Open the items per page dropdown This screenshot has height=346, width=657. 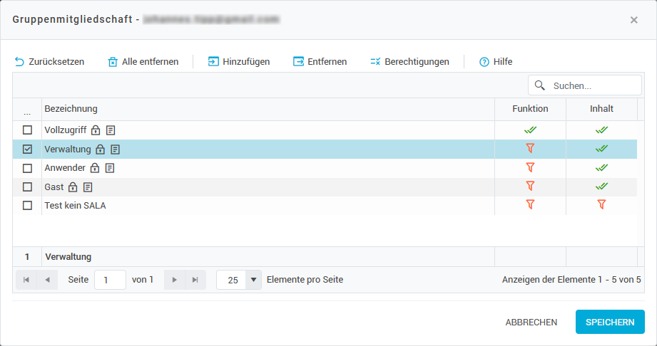(x=253, y=280)
